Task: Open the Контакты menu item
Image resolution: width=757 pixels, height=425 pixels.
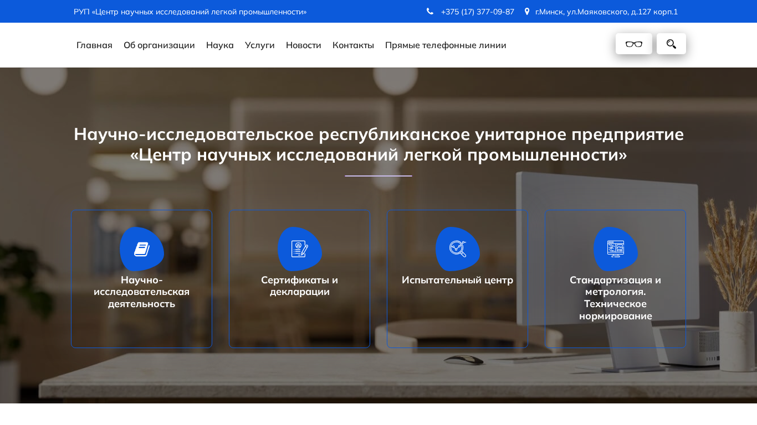Action: pyautogui.click(x=353, y=45)
